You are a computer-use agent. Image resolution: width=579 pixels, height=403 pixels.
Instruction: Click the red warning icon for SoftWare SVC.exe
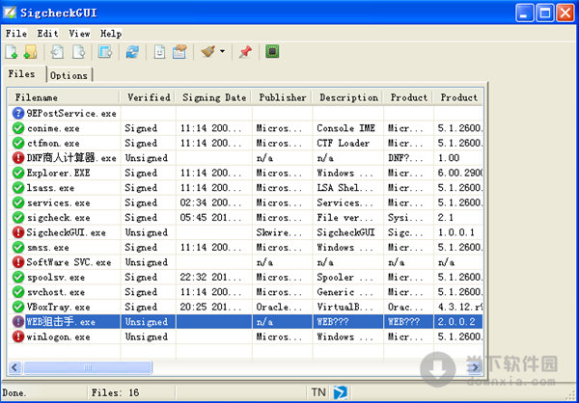18,262
